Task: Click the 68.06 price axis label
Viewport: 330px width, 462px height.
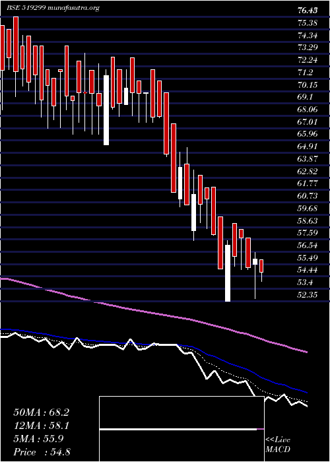Action: 308,110
